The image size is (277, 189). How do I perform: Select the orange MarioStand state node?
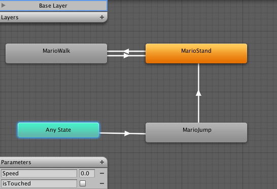pyautogui.click(x=196, y=54)
